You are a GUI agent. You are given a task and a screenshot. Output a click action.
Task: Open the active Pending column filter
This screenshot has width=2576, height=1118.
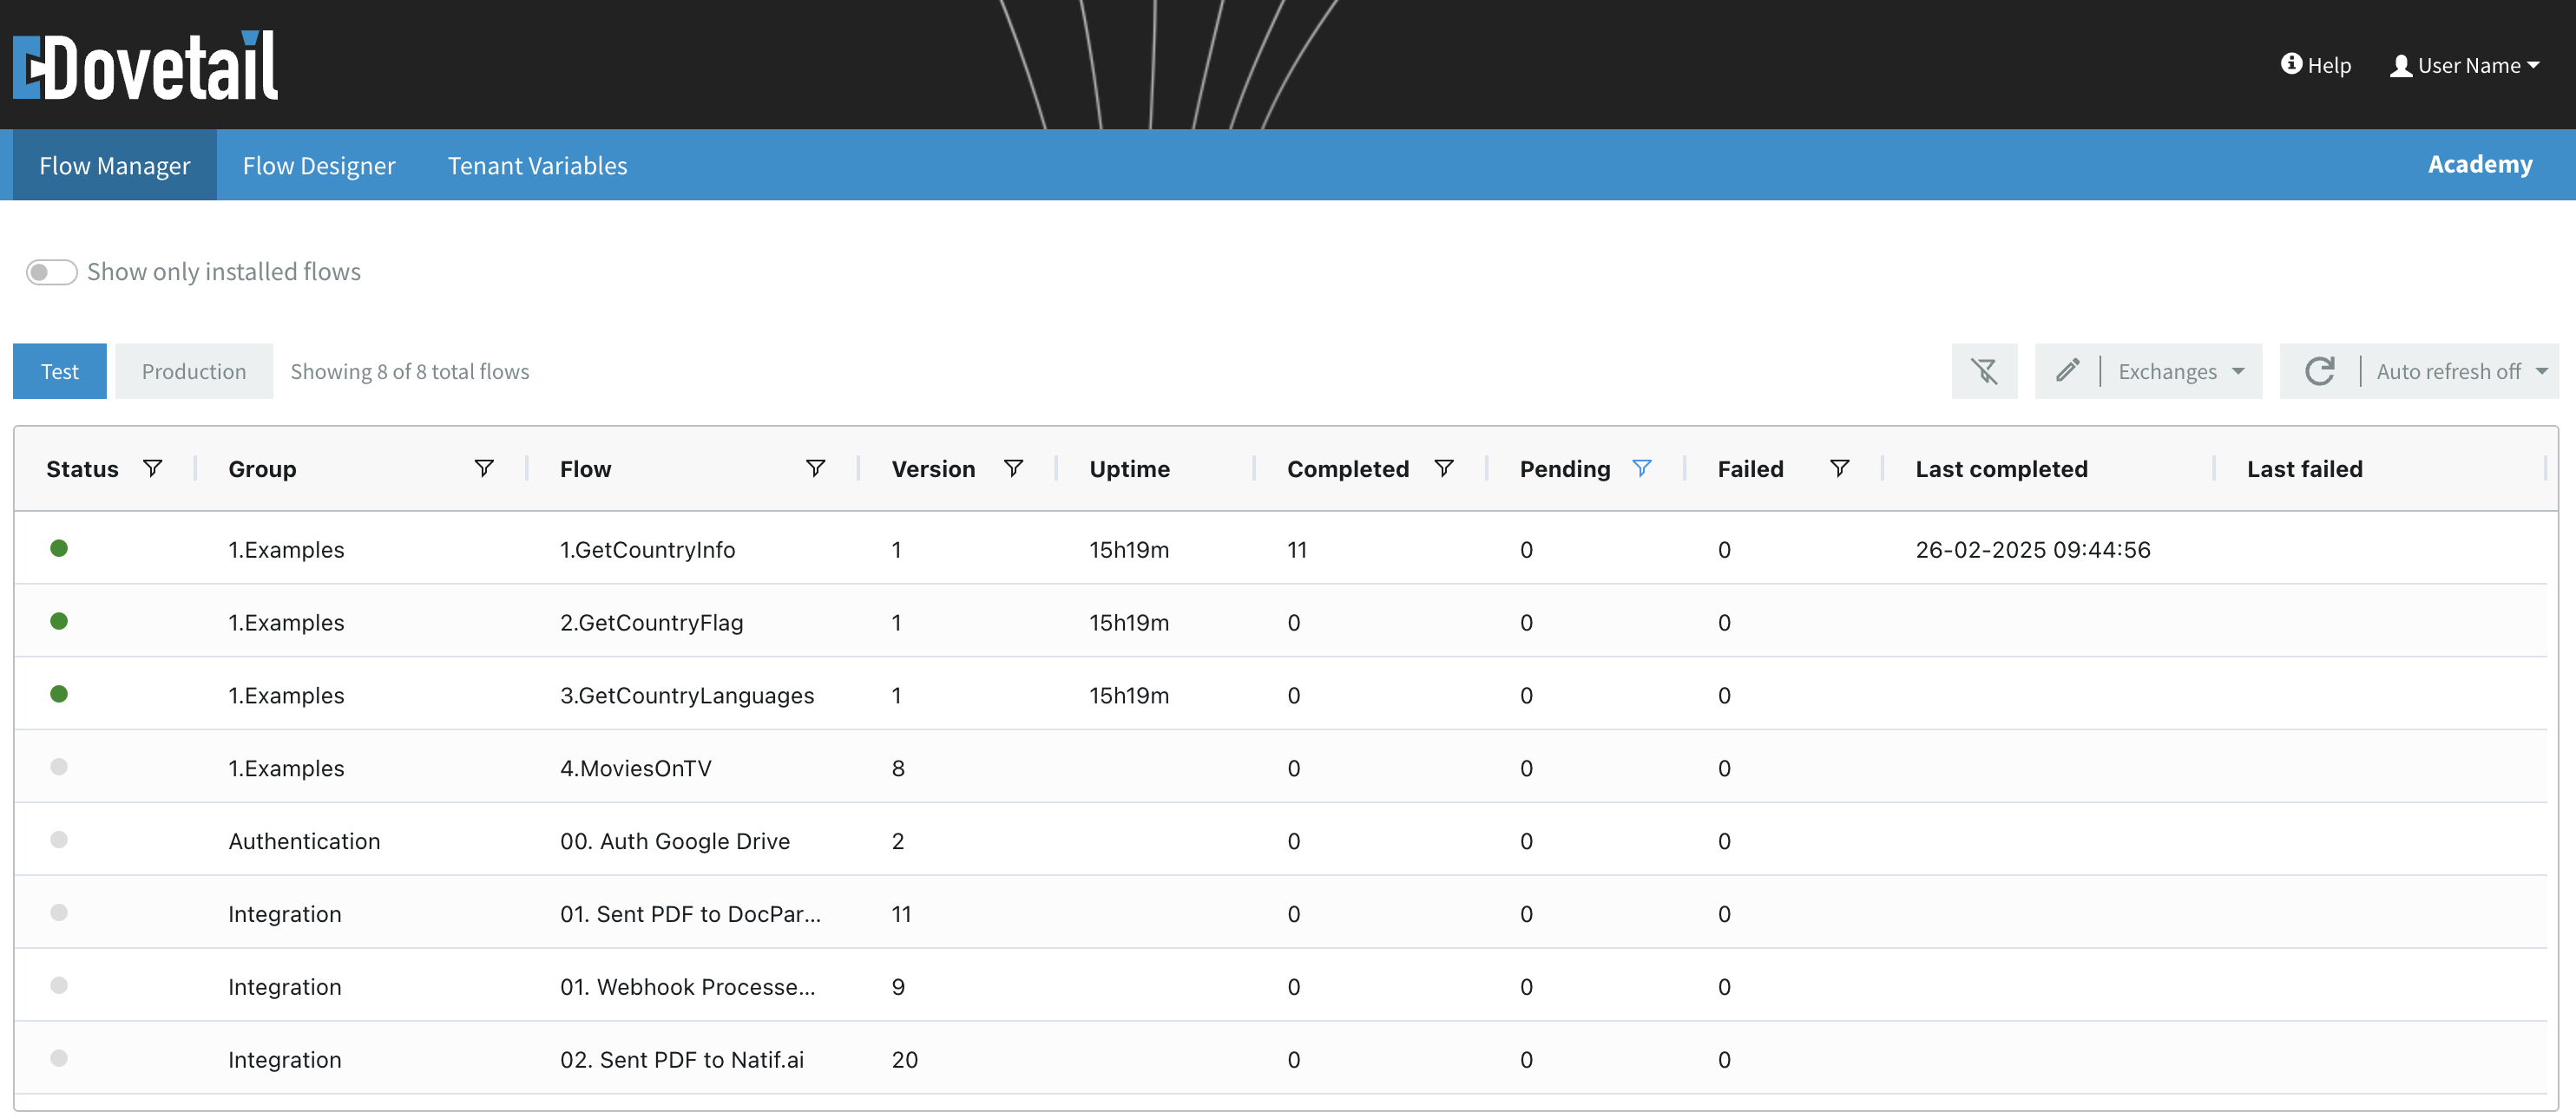[x=1642, y=468]
